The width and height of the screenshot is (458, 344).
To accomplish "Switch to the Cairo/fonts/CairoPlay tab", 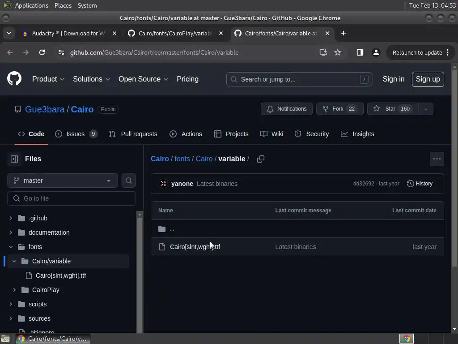I will point(175,33).
